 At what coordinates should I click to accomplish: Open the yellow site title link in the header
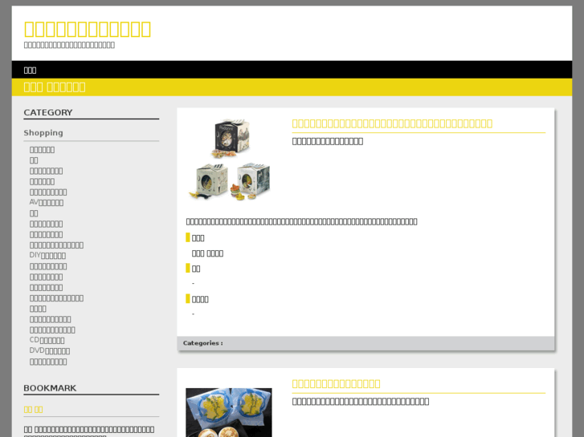[87, 29]
